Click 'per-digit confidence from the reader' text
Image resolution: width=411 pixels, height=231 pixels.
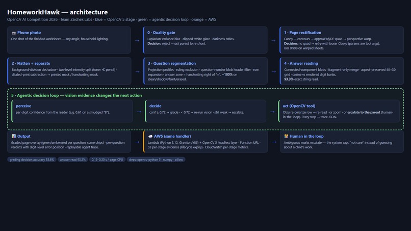[x=63, y=113]
